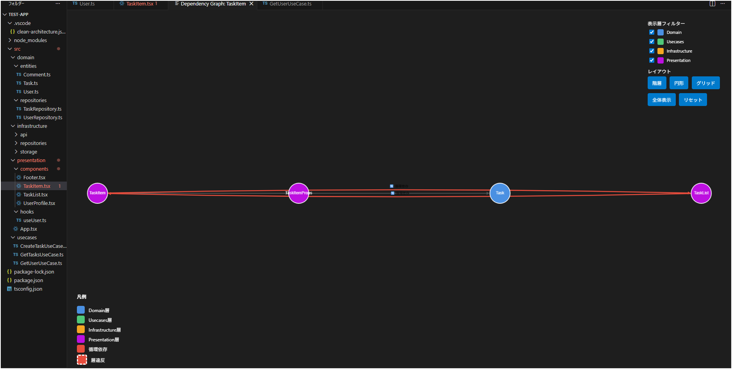Close the Dependency Graph: TaskItem tab

tap(251, 4)
